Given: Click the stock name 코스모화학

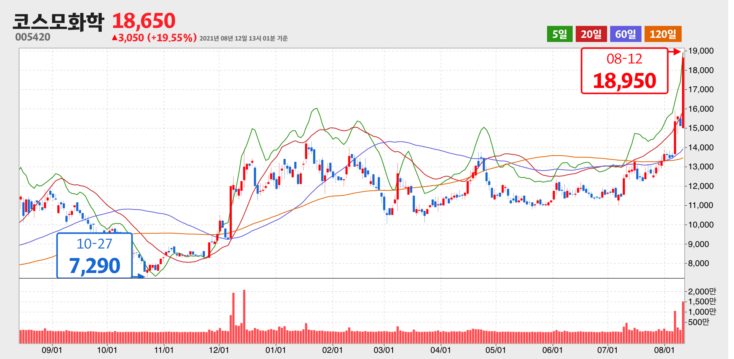Looking at the screenshot, I should 58,21.
